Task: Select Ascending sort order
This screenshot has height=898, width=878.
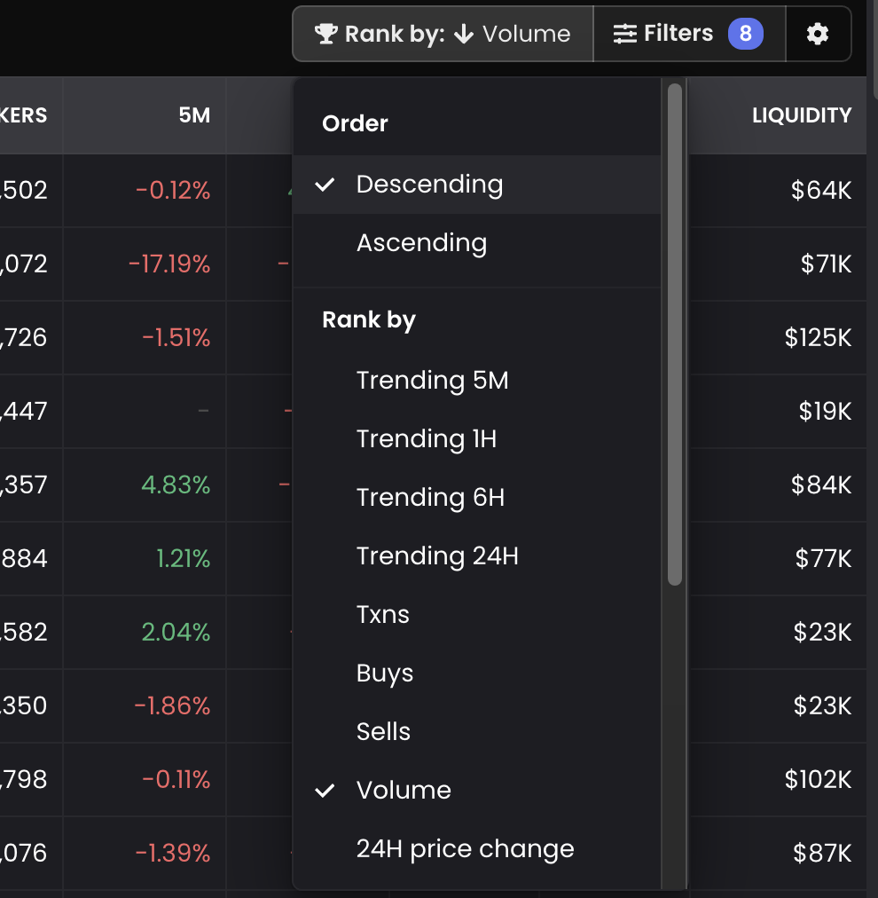Action: (421, 243)
